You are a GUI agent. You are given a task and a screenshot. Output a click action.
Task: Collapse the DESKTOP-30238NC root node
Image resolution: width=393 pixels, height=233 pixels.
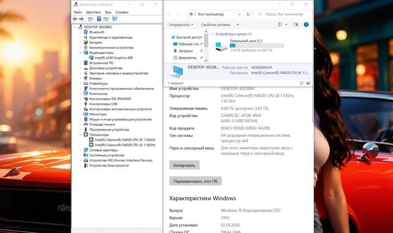75,27
